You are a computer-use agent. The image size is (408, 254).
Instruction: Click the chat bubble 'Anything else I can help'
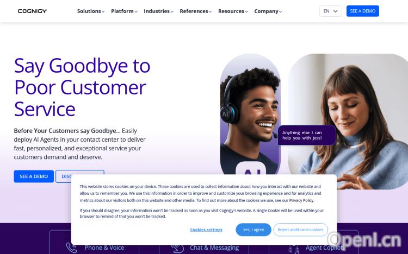[307, 135]
